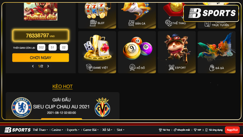
Task: Open the Đá Gà cockfighting tile
Action: tap(217, 52)
